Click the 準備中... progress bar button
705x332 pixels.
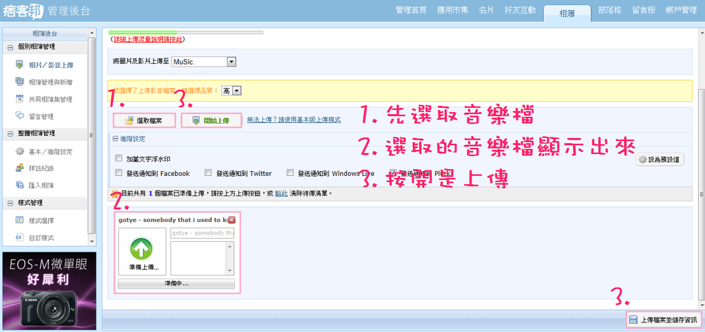176,284
